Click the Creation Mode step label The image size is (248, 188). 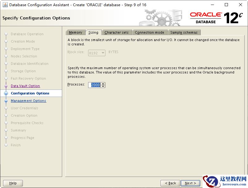23,41
